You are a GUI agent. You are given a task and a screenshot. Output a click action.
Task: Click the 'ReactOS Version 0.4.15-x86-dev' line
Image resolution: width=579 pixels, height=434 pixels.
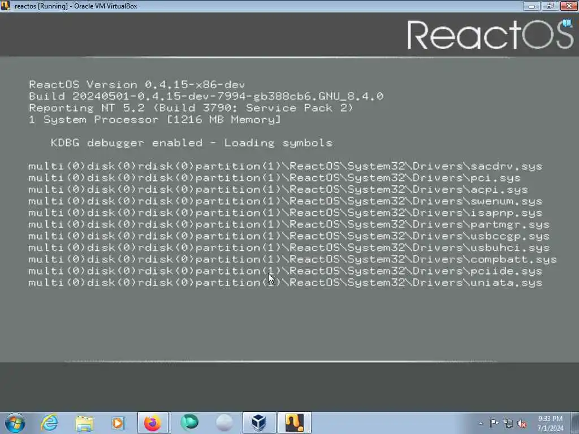point(137,85)
